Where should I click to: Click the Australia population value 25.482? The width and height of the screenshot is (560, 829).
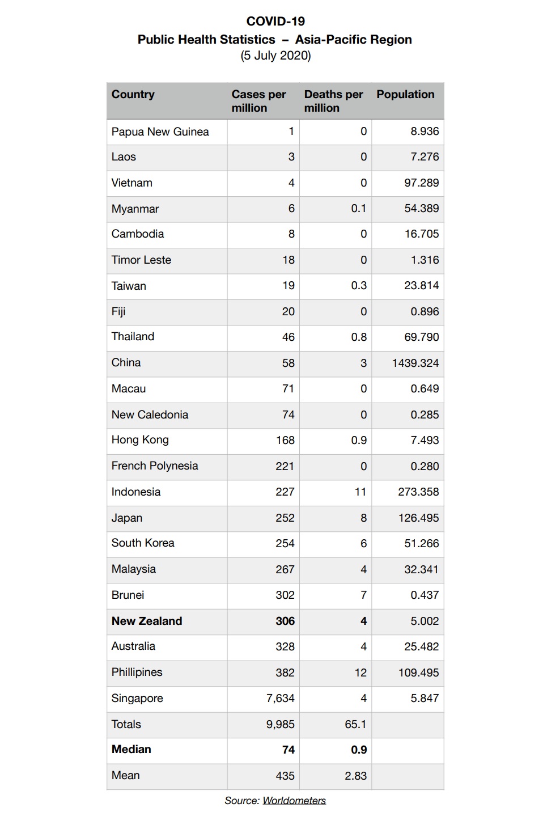tap(422, 646)
